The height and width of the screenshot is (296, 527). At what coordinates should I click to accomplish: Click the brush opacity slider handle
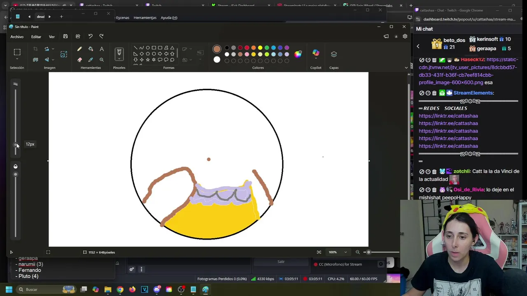(16, 174)
